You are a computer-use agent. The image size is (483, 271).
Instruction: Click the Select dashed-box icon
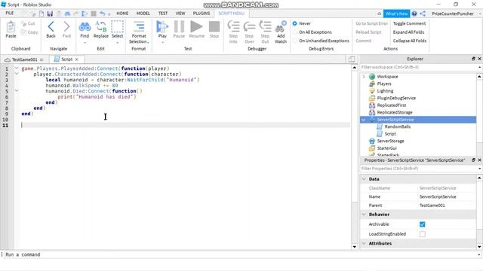click(x=117, y=27)
